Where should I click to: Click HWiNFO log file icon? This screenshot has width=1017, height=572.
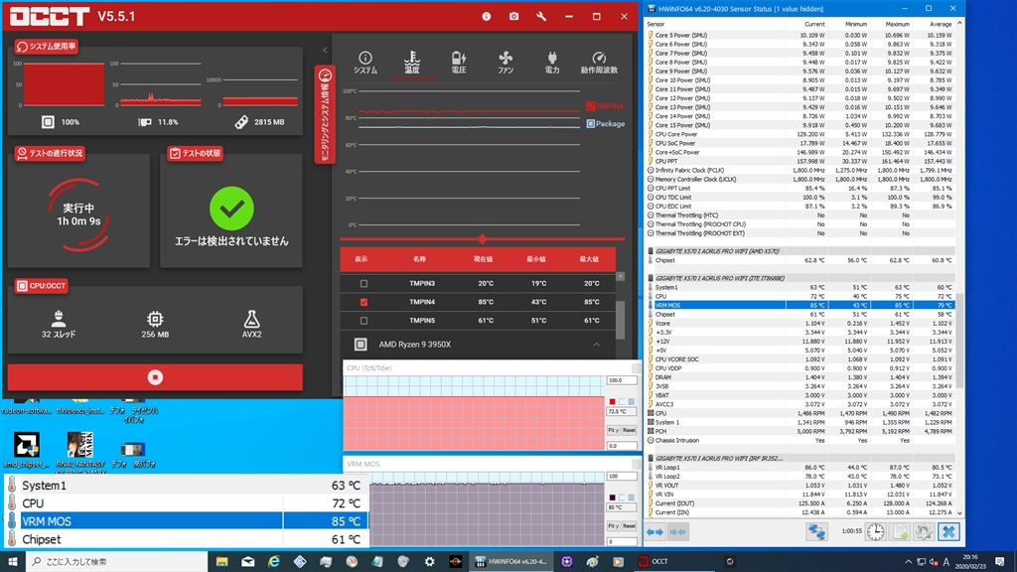point(900,532)
